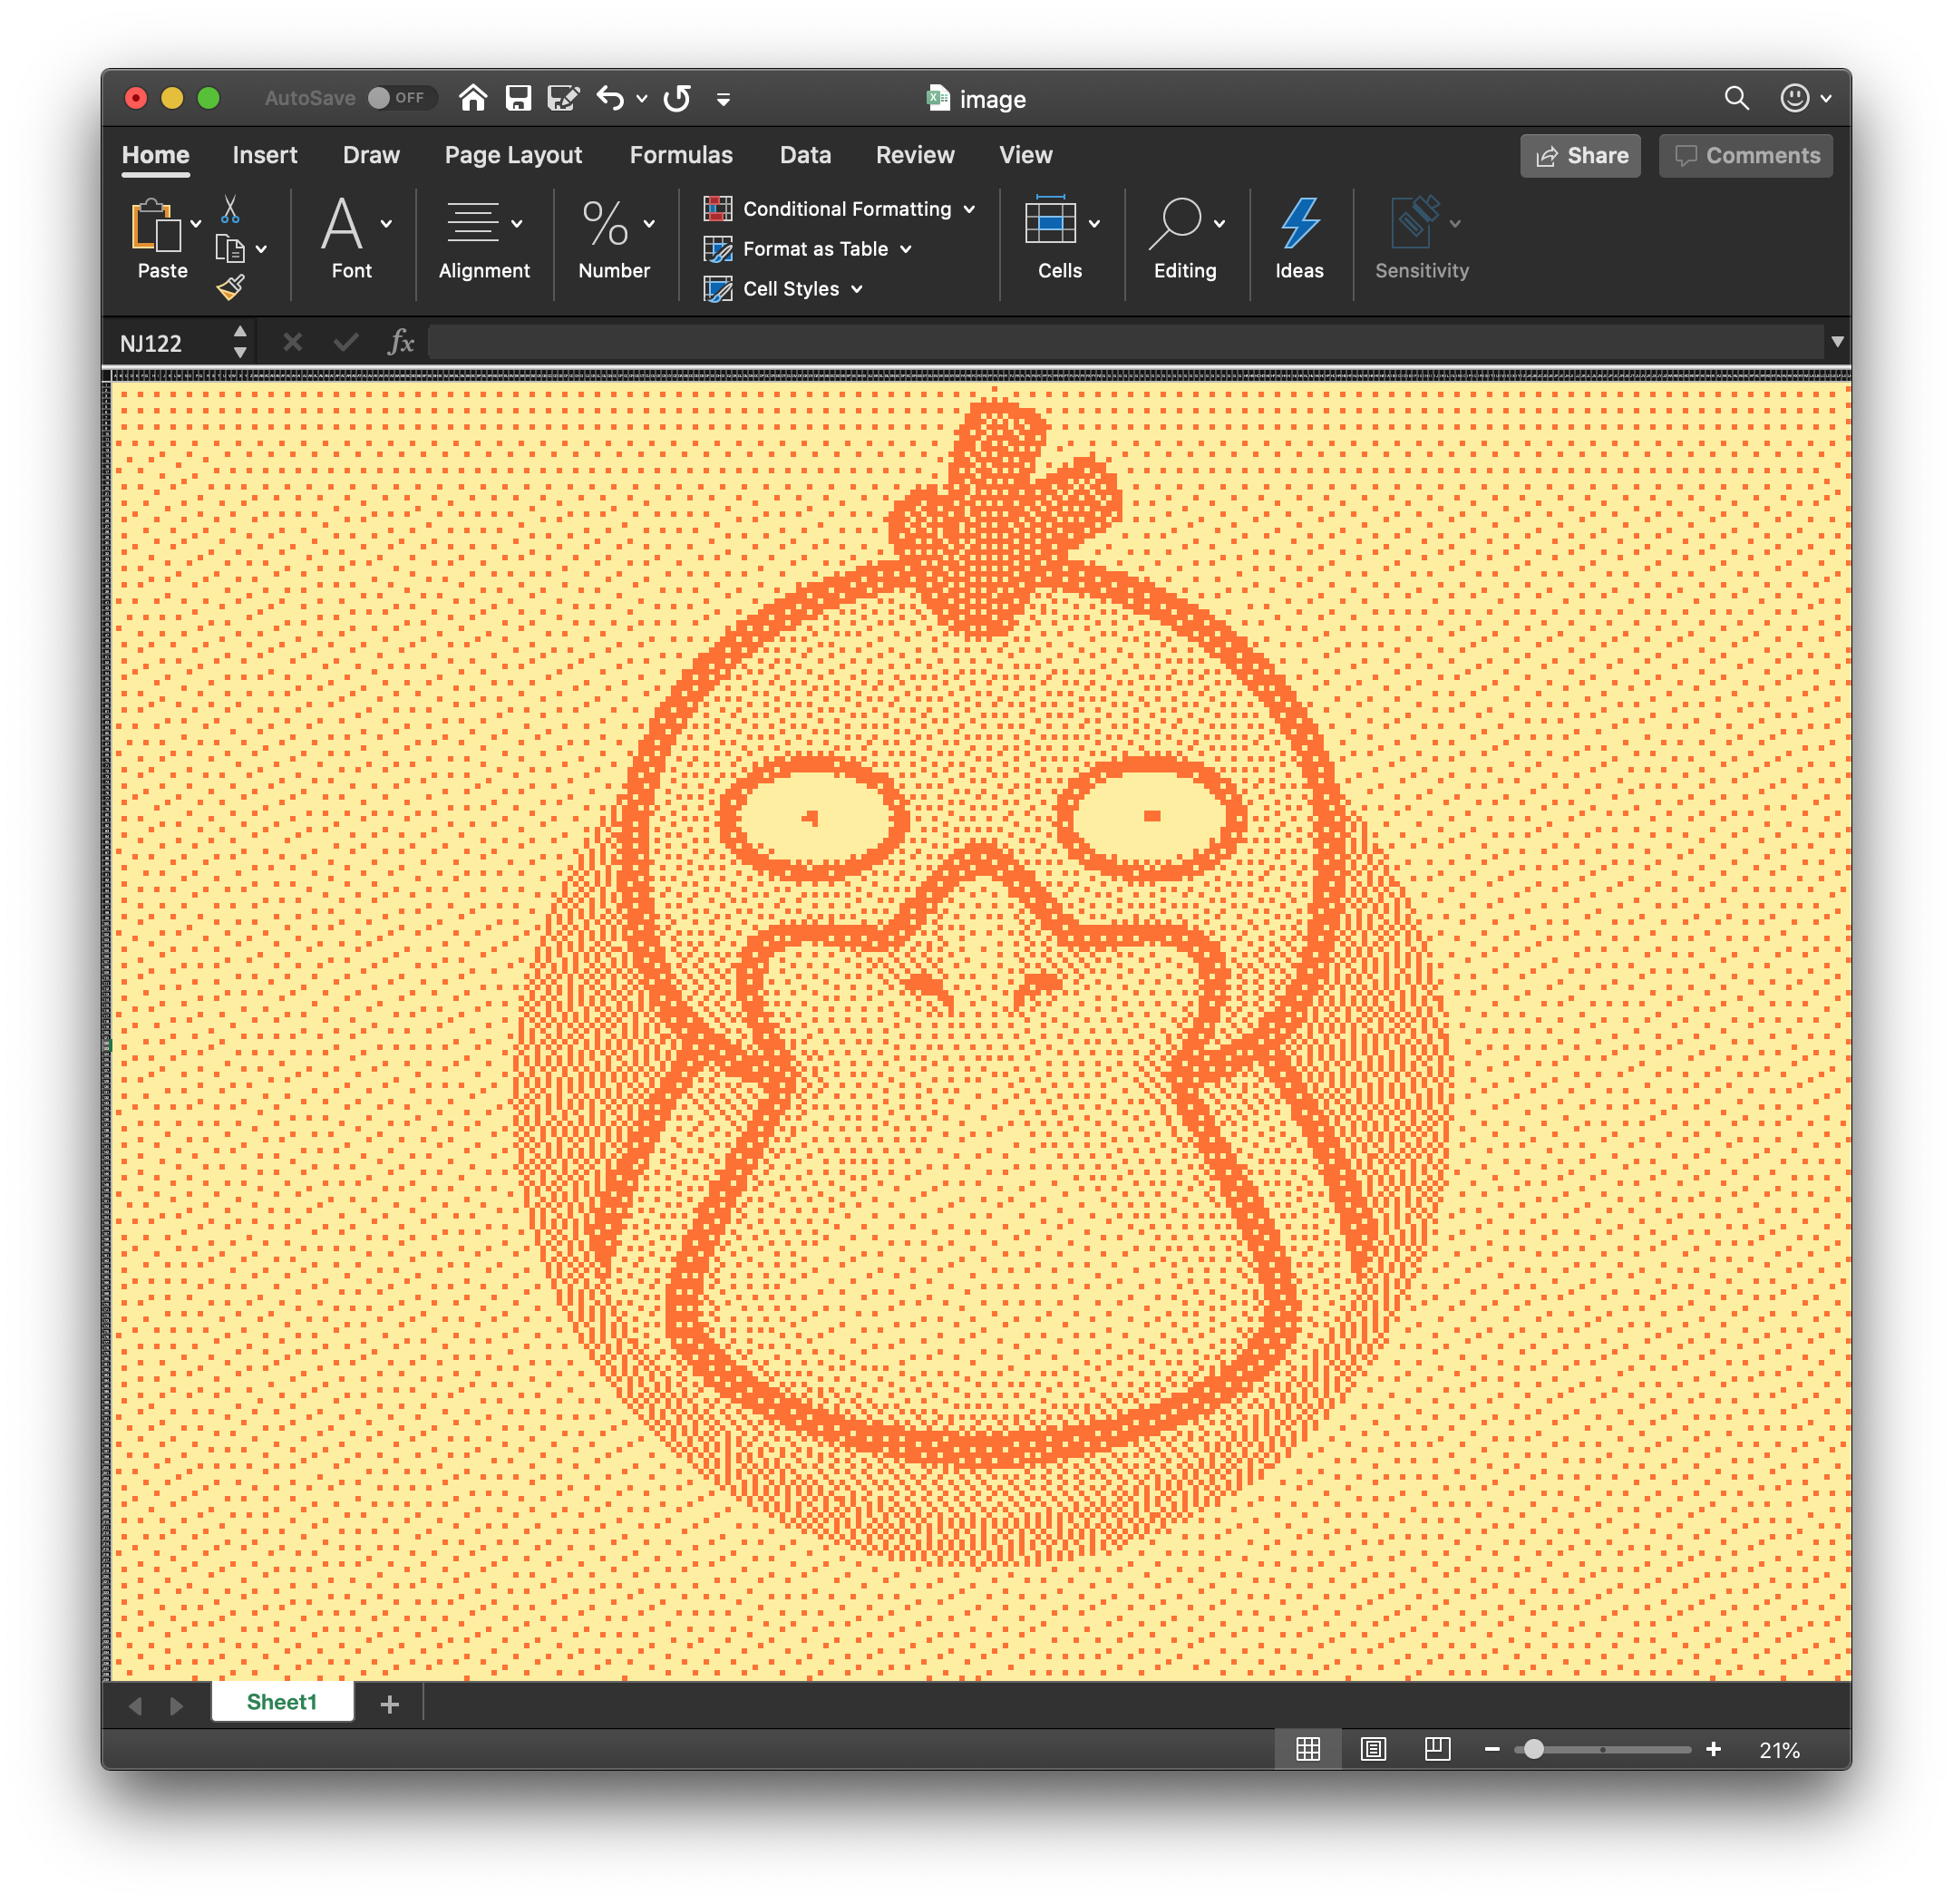Click the Share button
The width and height of the screenshot is (1953, 1904).
1580,156
